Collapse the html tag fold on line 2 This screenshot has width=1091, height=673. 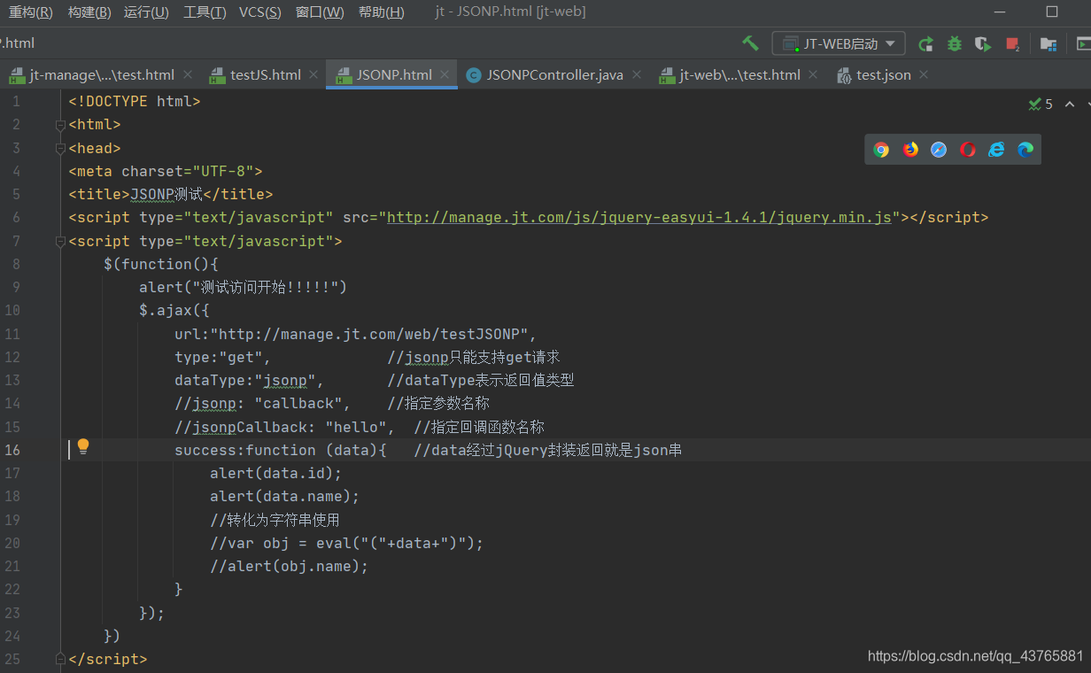60,125
